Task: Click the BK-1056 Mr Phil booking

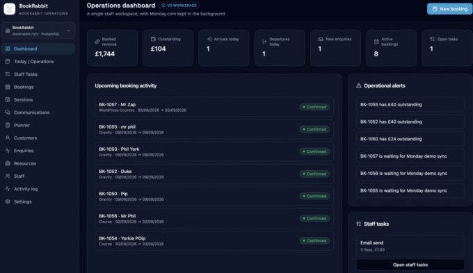Action: point(214,218)
